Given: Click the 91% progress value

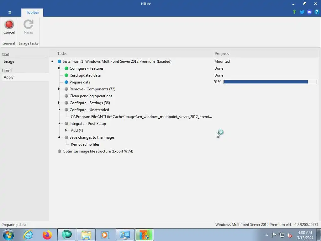Looking at the screenshot, I should (x=218, y=82).
